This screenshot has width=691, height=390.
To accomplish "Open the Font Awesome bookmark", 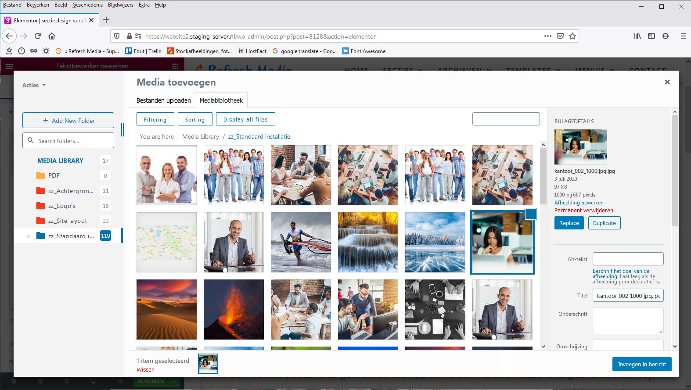I will pos(368,51).
